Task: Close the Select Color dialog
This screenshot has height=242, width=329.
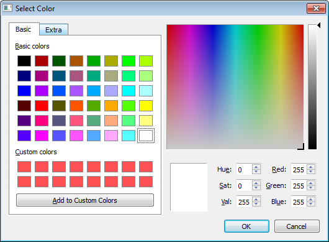Action: click(x=316, y=9)
